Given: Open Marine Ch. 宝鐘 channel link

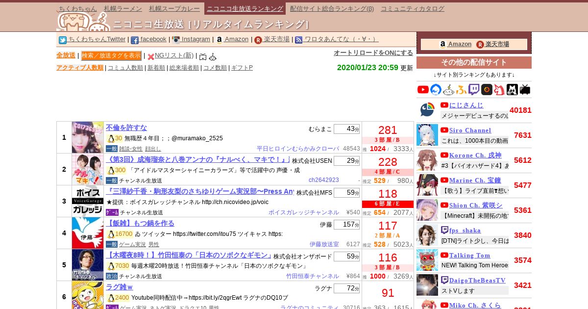Looking at the screenshot, I should coord(475,180).
